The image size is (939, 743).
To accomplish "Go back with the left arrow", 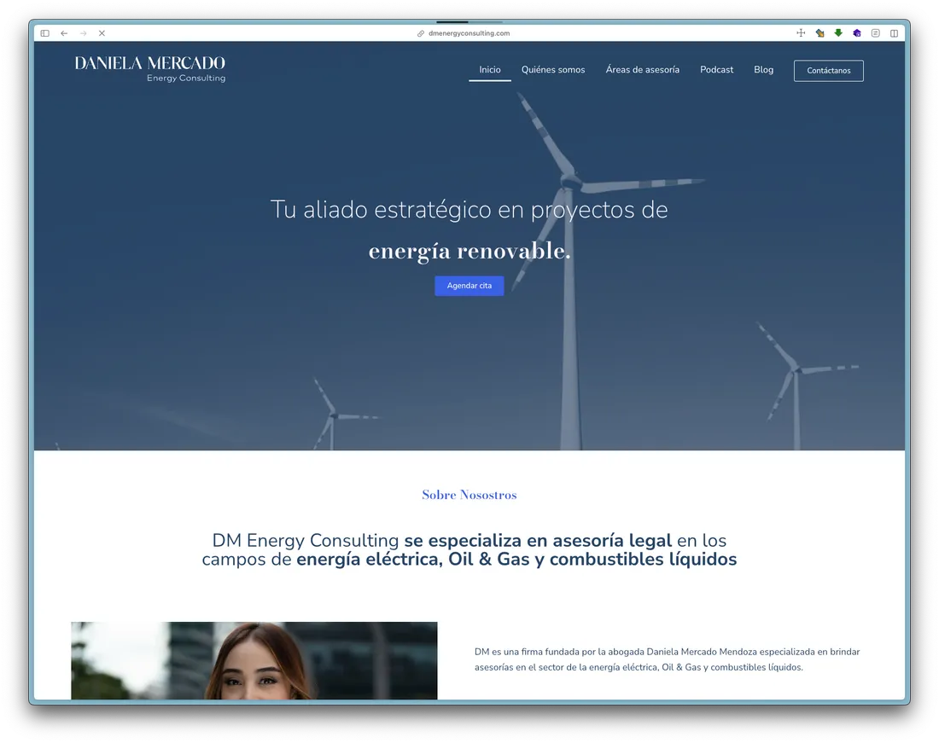I will pos(64,33).
